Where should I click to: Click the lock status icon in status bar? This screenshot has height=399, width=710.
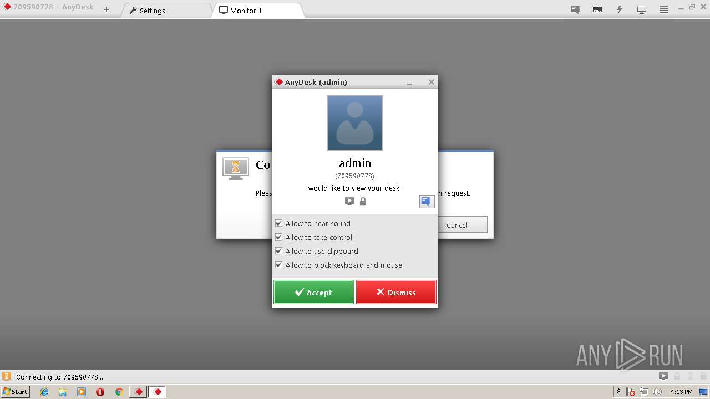coord(677,376)
